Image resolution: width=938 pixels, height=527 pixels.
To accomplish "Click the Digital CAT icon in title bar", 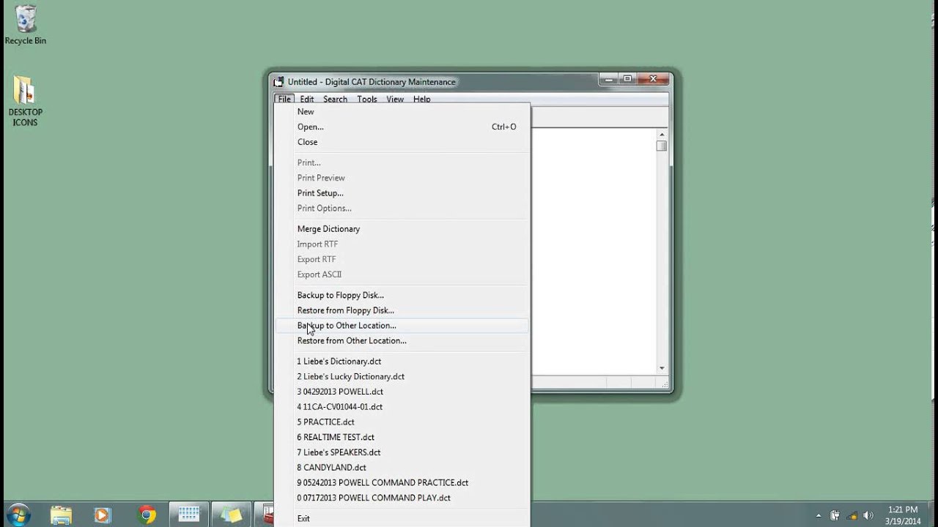I will pyautogui.click(x=278, y=81).
